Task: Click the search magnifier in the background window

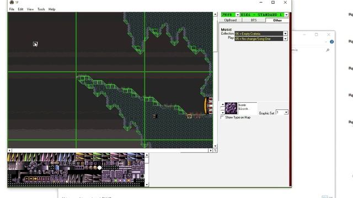Action: tap(328, 50)
